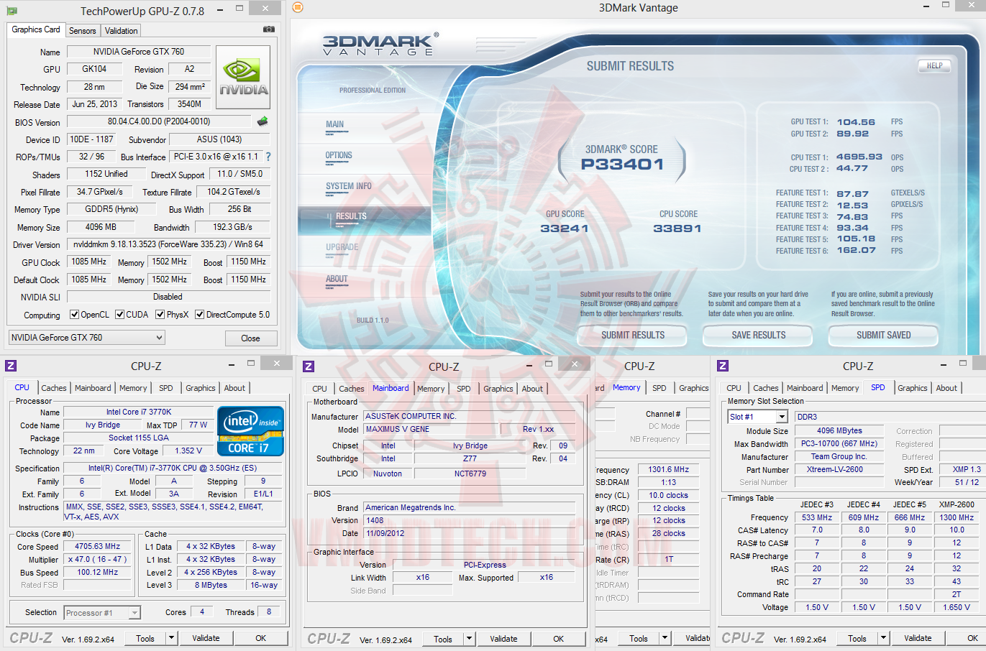Switch to the Validation tab in GPU-Z
986x651 pixels.
(121, 31)
